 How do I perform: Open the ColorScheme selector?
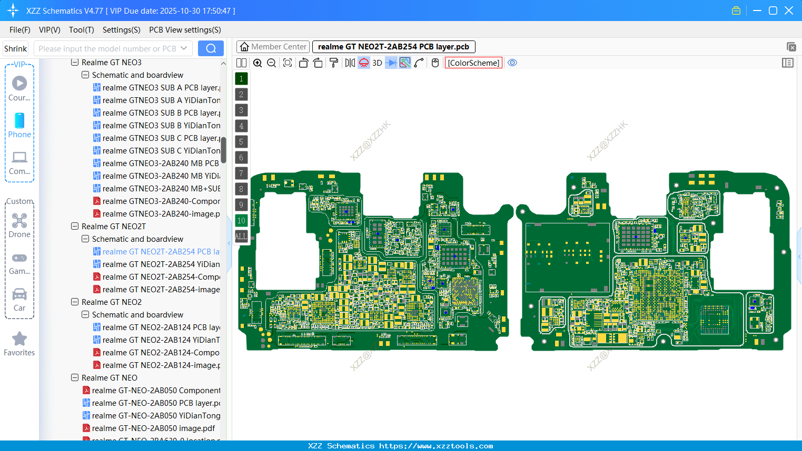(473, 63)
